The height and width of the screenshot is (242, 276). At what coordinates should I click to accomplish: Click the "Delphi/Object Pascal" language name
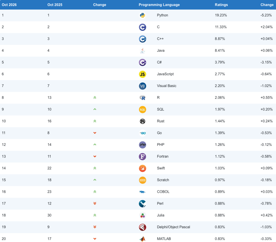coord(173,227)
